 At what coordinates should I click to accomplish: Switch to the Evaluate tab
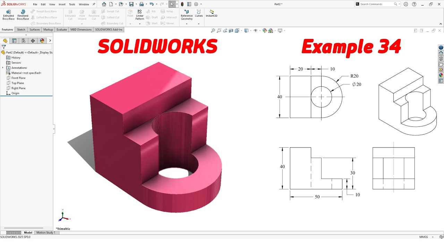62,30
